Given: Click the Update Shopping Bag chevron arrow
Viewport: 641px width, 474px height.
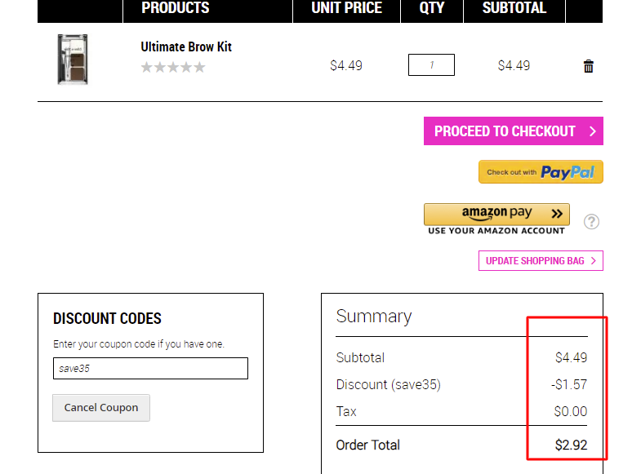Looking at the screenshot, I should (x=594, y=260).
